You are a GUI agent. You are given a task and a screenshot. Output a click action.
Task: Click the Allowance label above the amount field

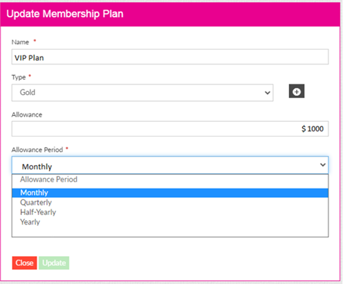pos(27,114)
